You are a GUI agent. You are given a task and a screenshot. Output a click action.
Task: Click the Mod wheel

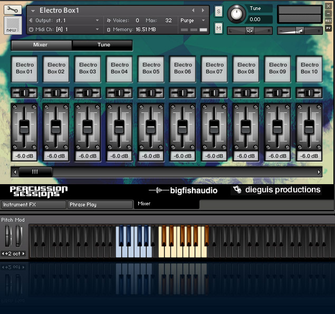19,236
